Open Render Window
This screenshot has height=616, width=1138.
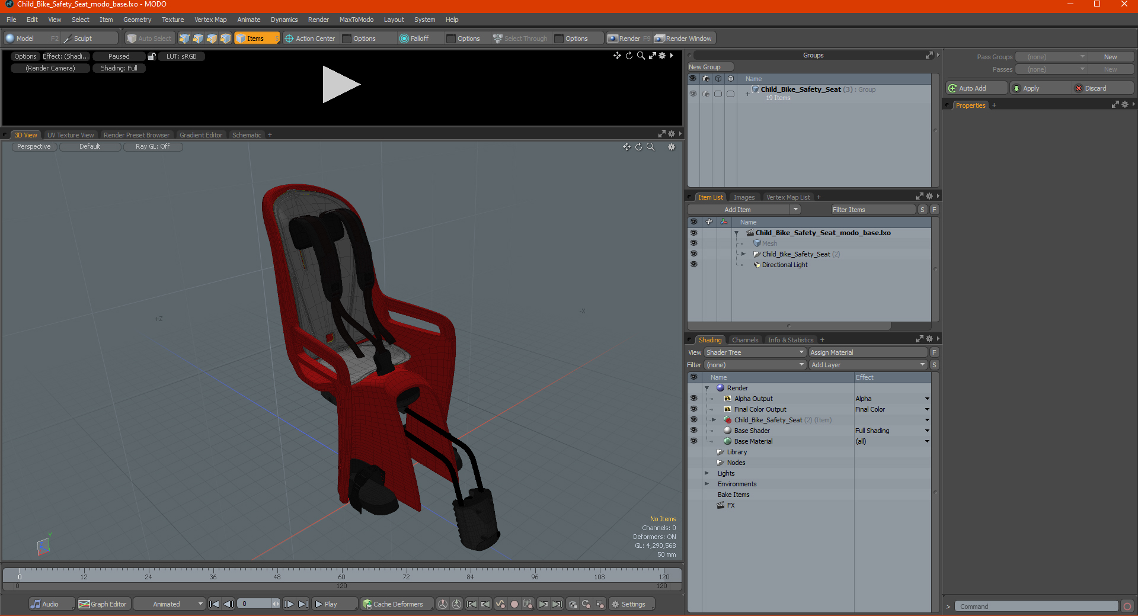684,38
